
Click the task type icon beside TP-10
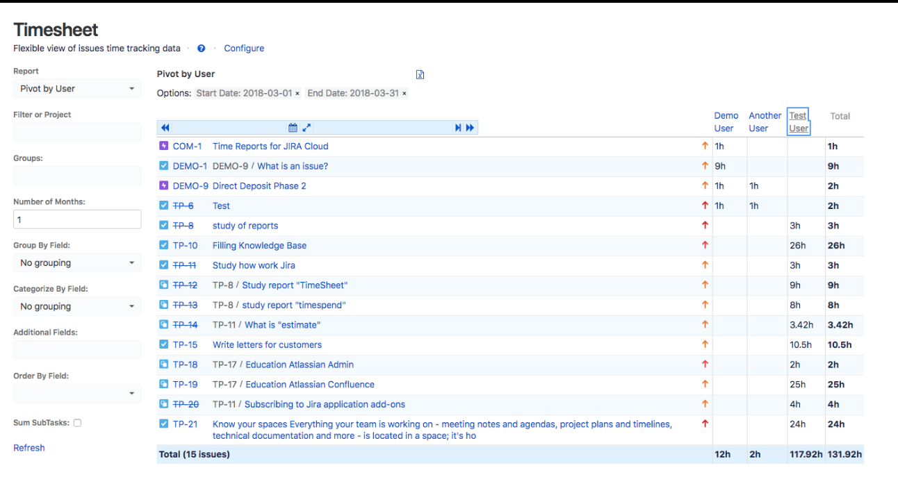coord(163,245)
